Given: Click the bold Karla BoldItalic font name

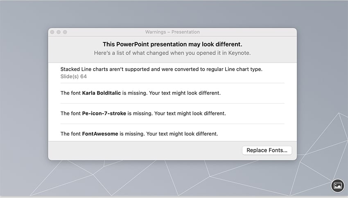Looking at the screenshot, I should [101, 93].
